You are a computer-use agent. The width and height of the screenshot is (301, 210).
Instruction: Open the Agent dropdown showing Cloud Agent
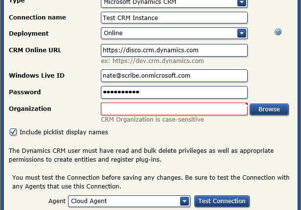coord(129,201)
